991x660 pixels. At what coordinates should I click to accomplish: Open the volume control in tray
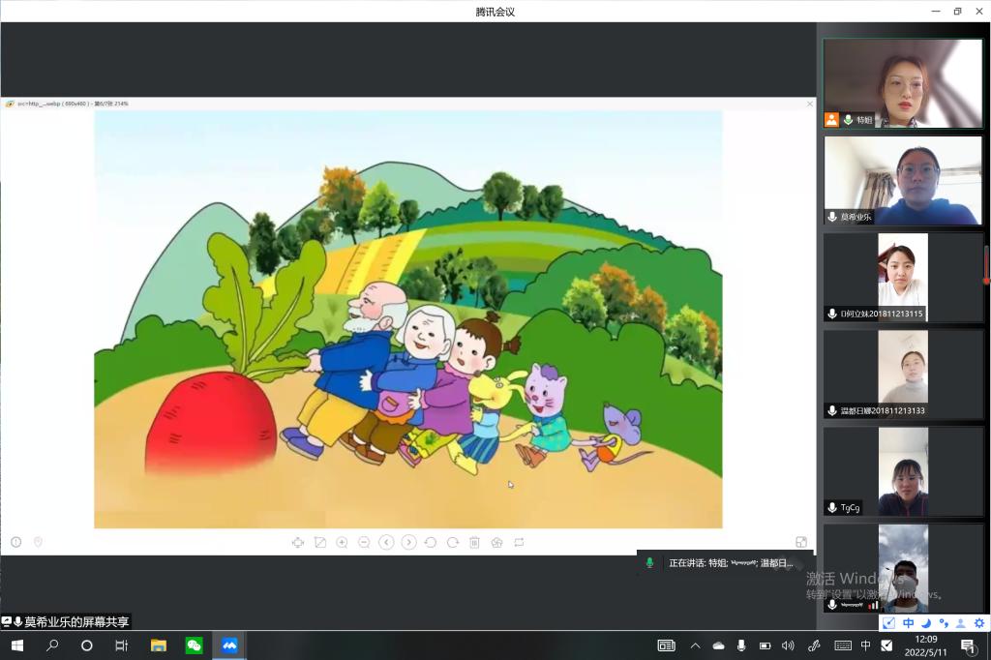(x=788, y=645)
